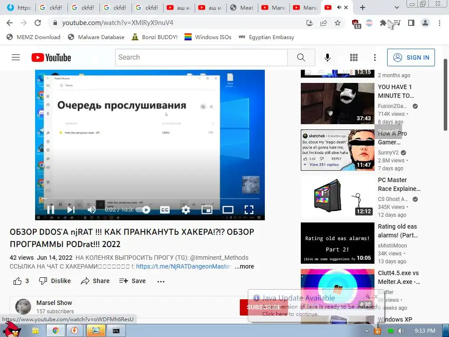Open the Egyptian Embassy bookmark
This screenshot has height=337, width=449.
[x=266, y=37]
